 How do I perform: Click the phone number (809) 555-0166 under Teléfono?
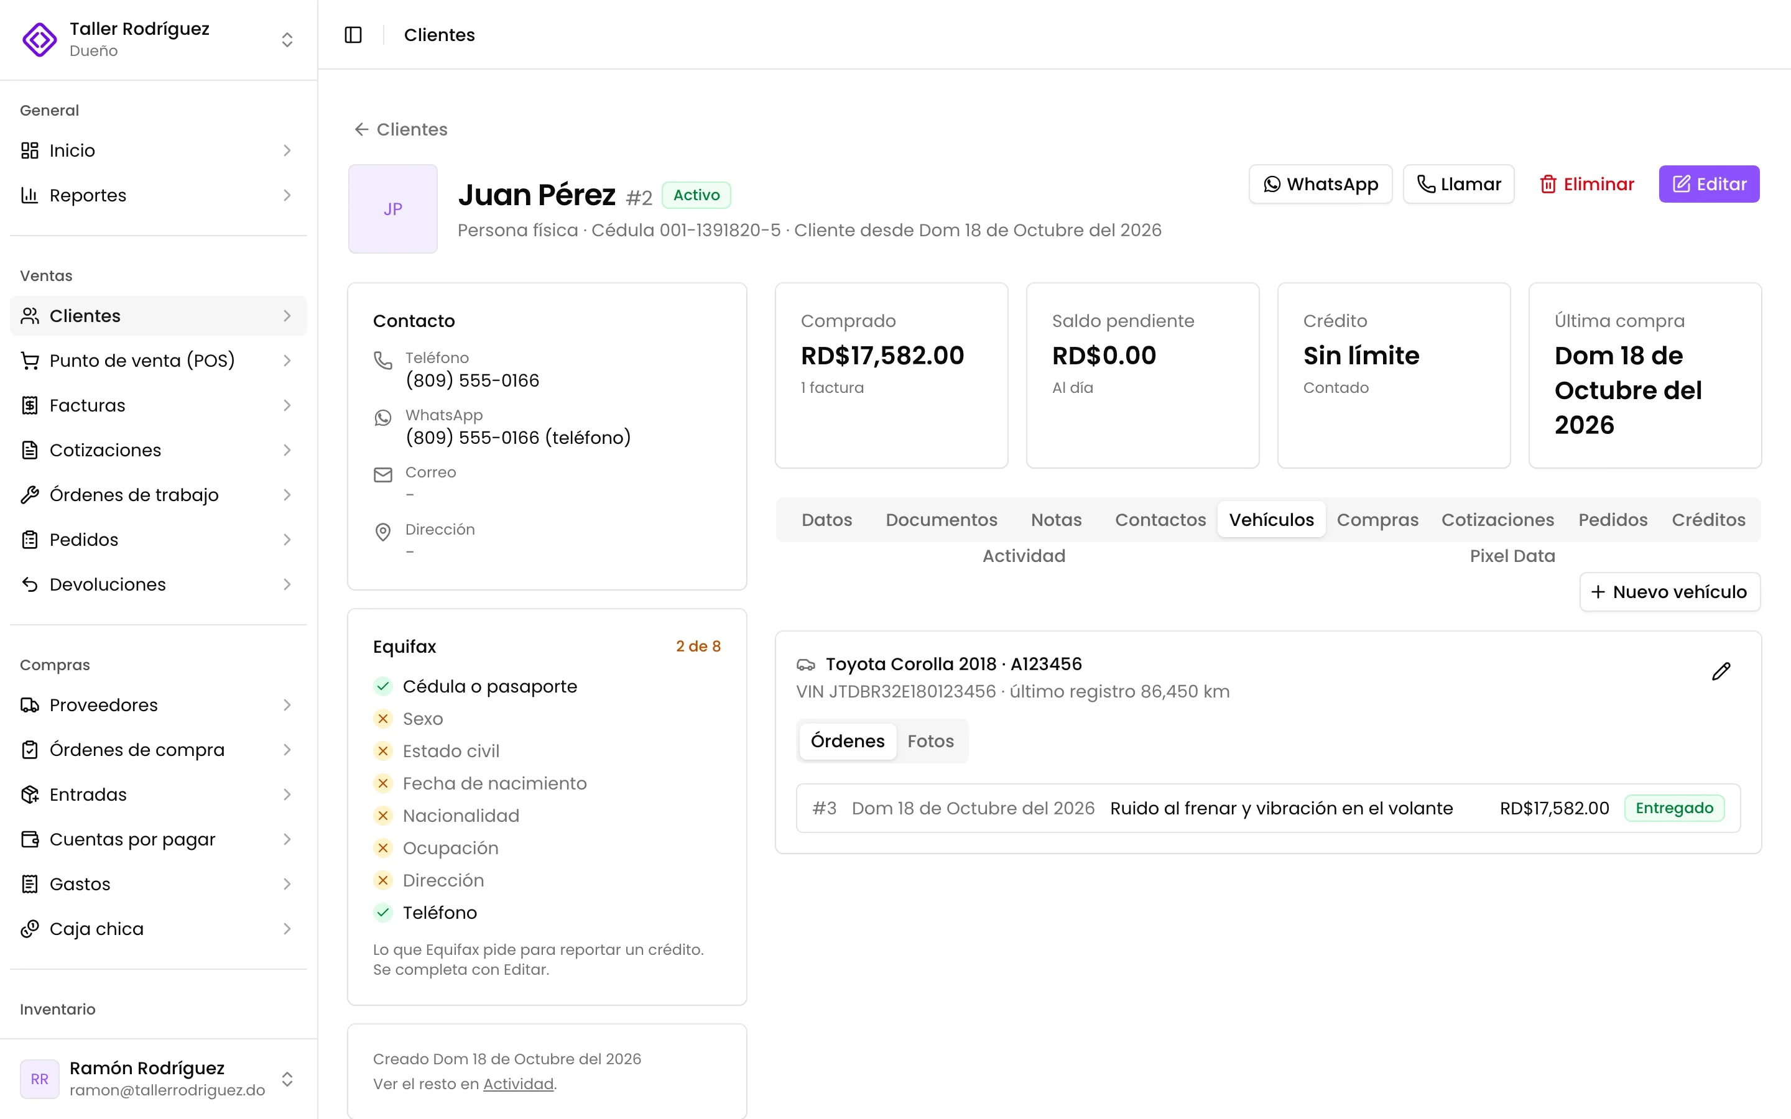(472, 380)
